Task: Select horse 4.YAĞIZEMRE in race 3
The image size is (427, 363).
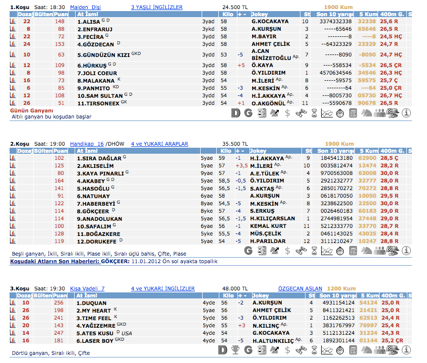Action: 96,325
